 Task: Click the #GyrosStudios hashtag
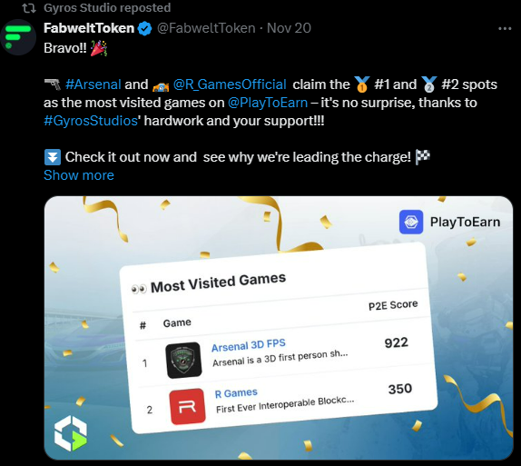click(x=91, y=121)
